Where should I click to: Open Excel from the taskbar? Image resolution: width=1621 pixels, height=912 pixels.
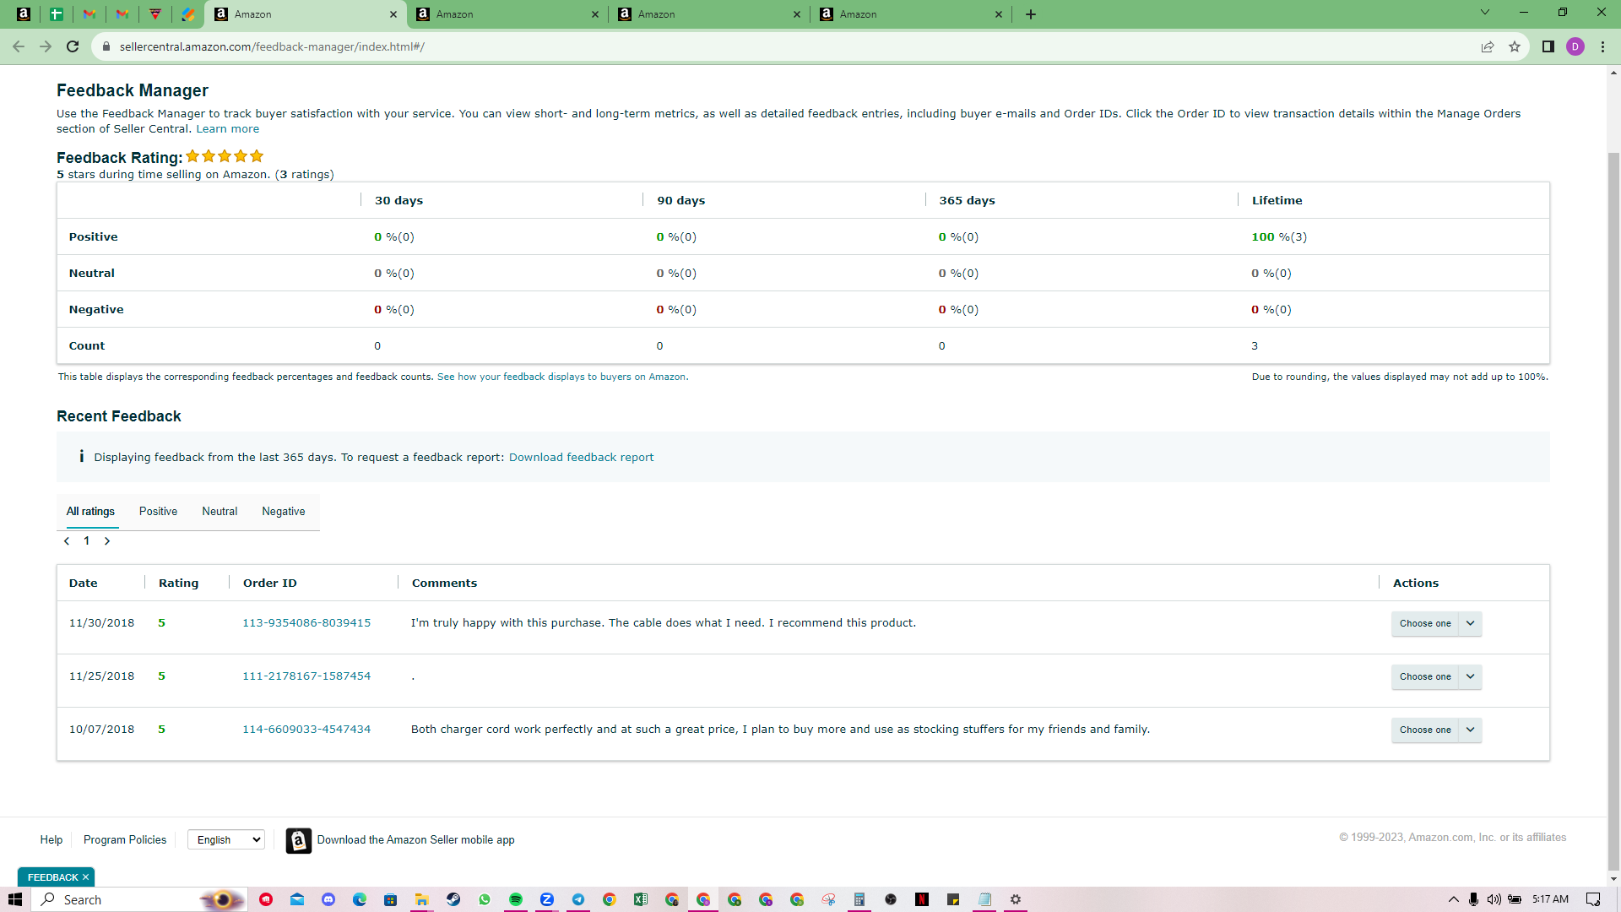coord(641,900)
